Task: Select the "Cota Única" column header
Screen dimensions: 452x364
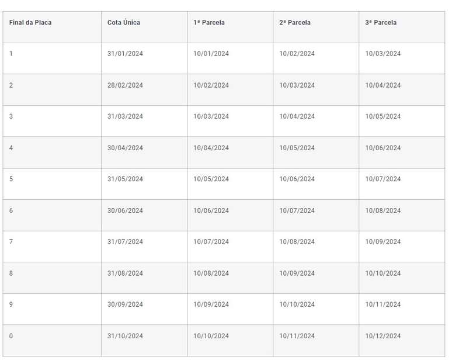Action: 124,23
